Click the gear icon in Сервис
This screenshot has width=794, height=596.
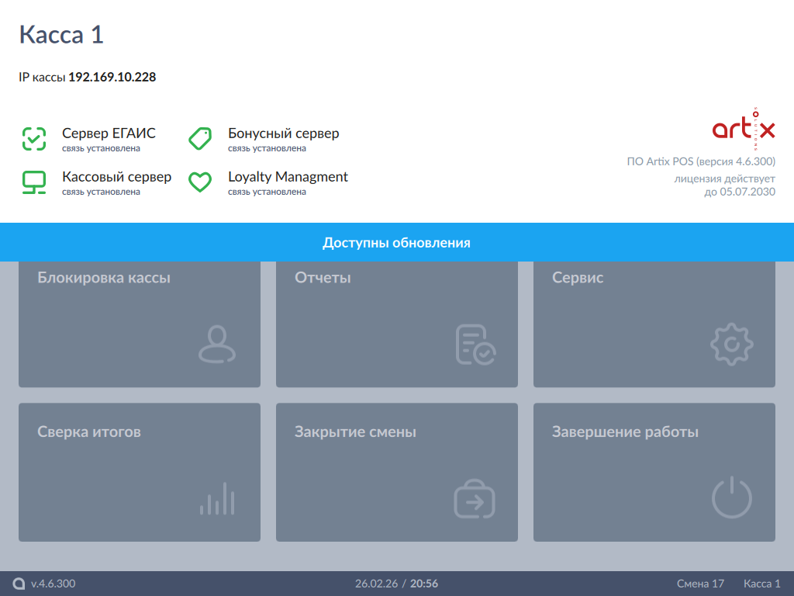[731, 345]
